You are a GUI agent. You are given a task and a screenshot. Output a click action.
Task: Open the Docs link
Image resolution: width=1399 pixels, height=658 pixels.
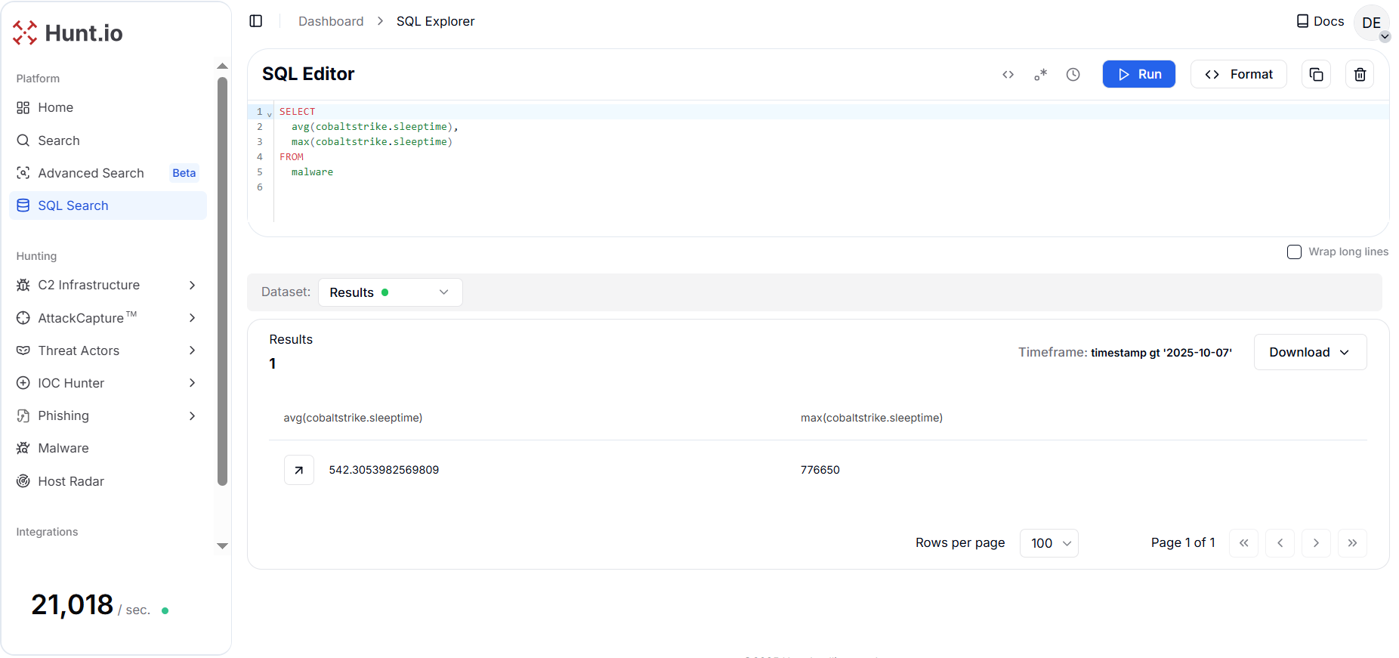1320,21
